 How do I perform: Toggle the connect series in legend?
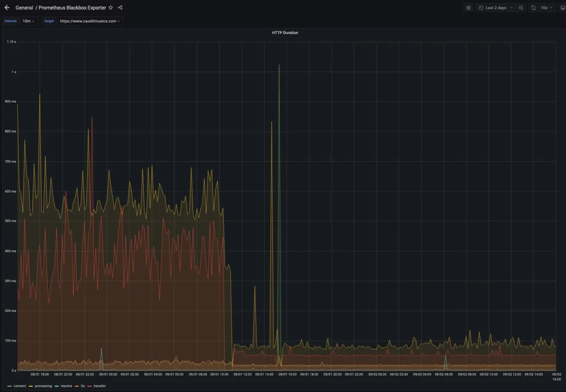tap(19, 386)
